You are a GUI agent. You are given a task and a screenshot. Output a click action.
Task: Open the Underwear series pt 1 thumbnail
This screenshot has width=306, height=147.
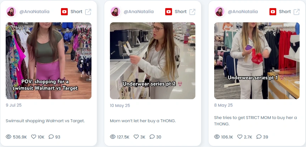[257, 61]
